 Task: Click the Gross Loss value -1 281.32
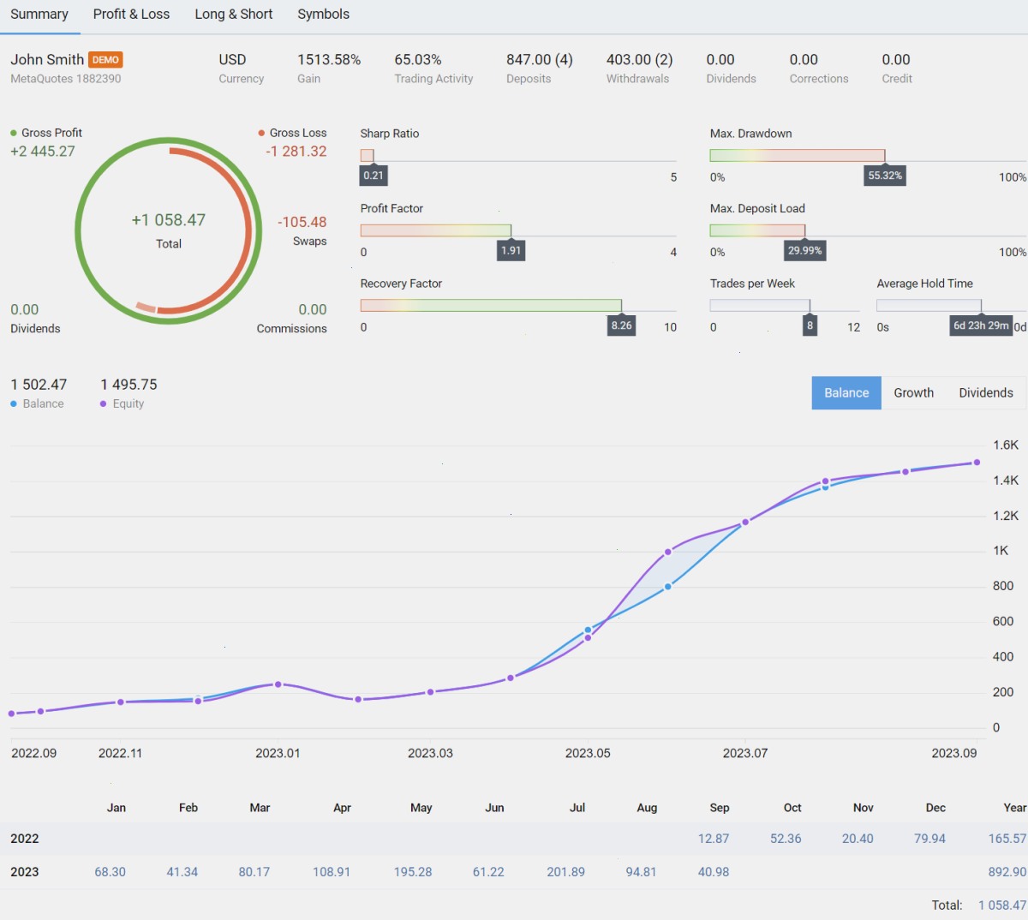[x=296, y=152]
